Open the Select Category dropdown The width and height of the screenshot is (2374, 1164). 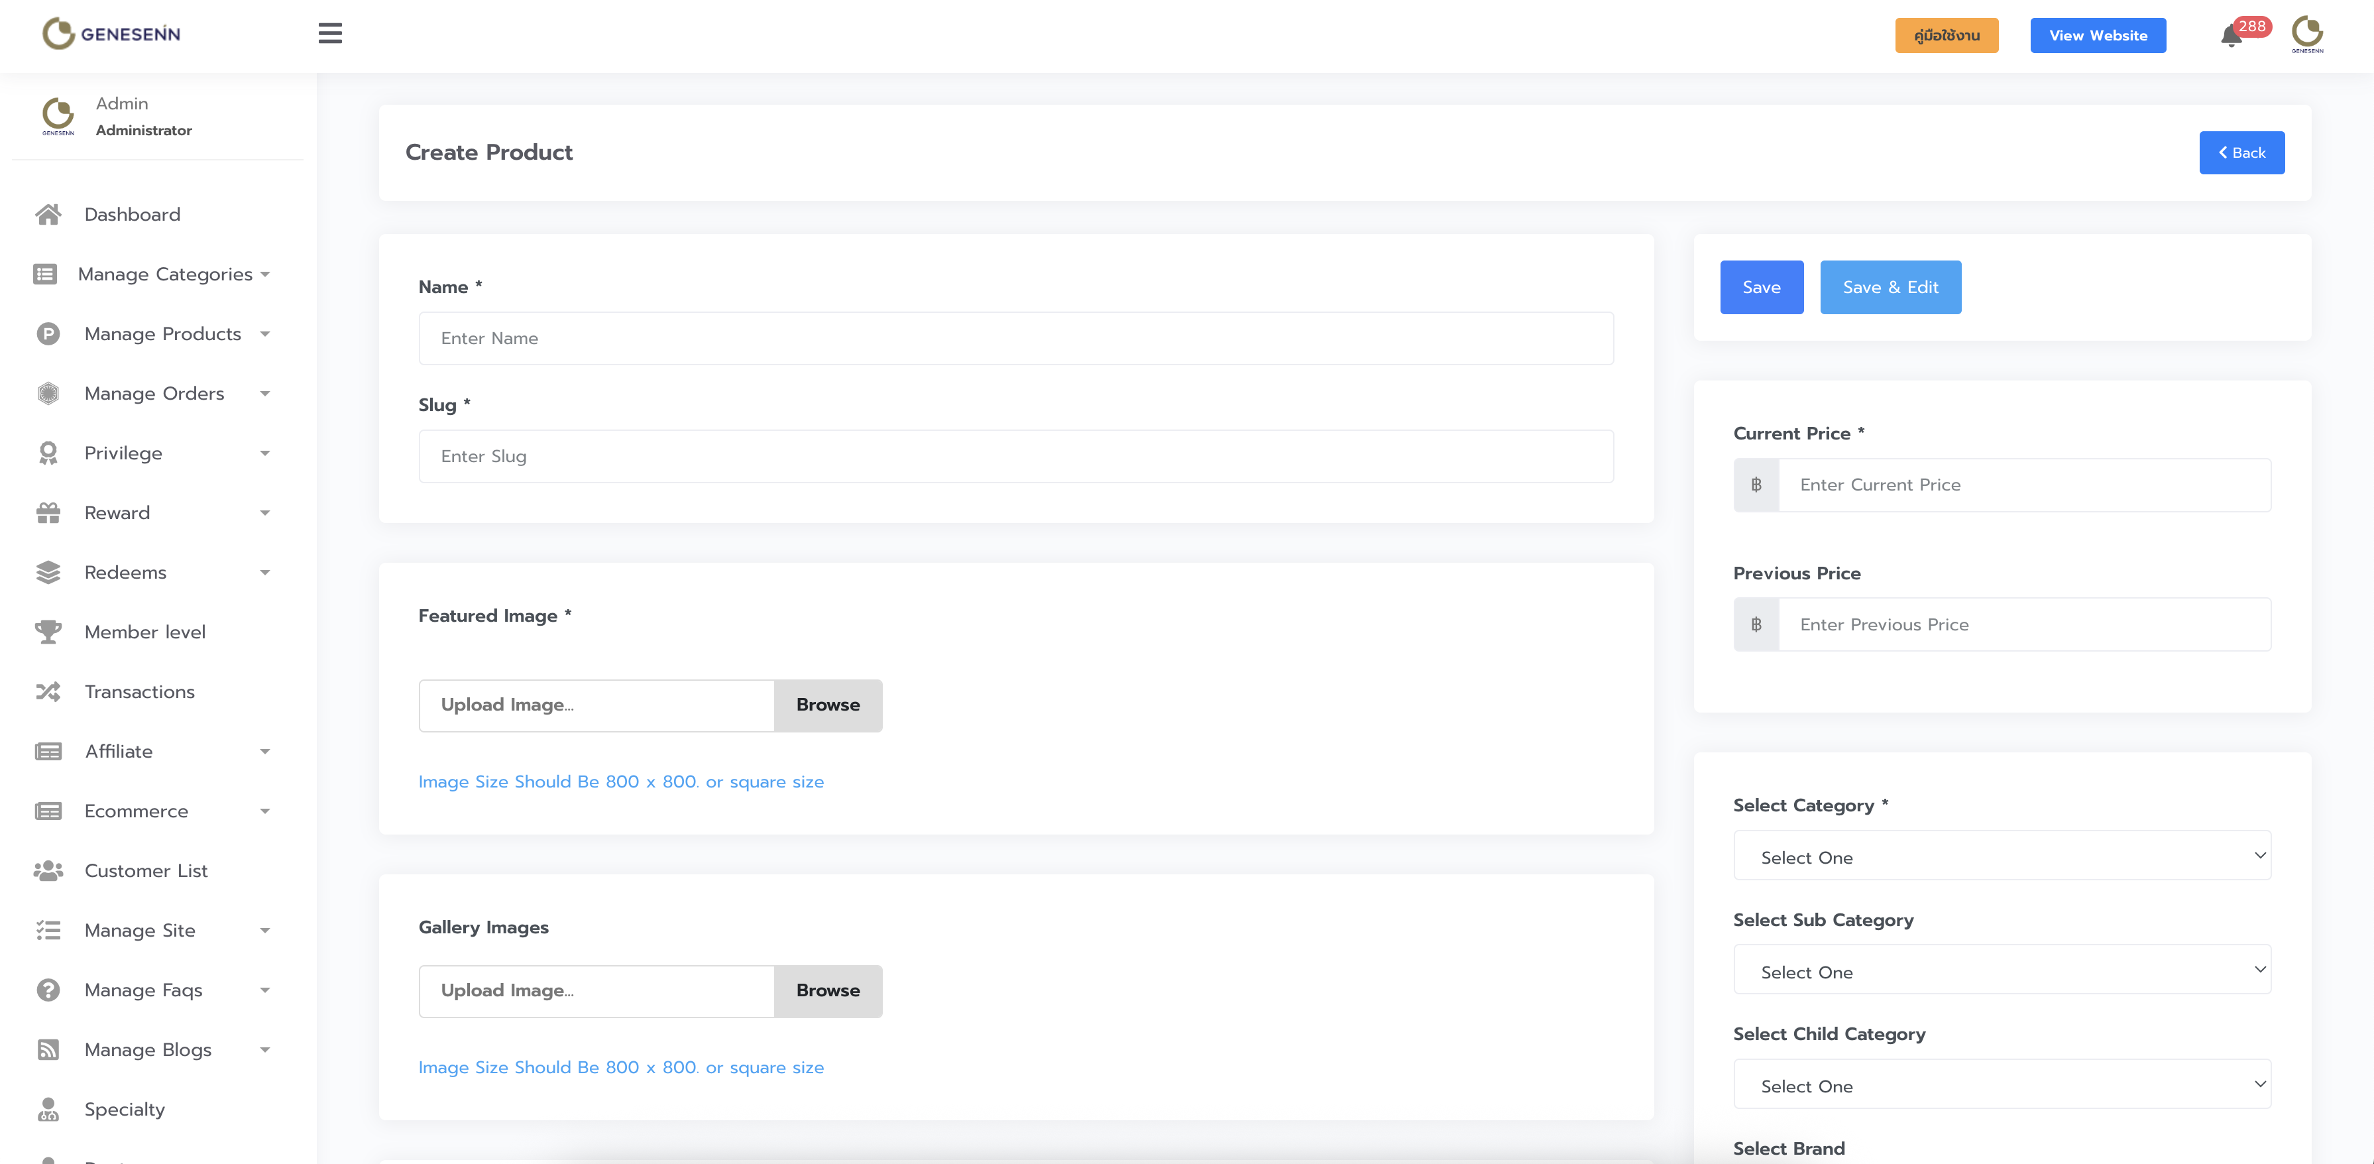coord(2001,857)
